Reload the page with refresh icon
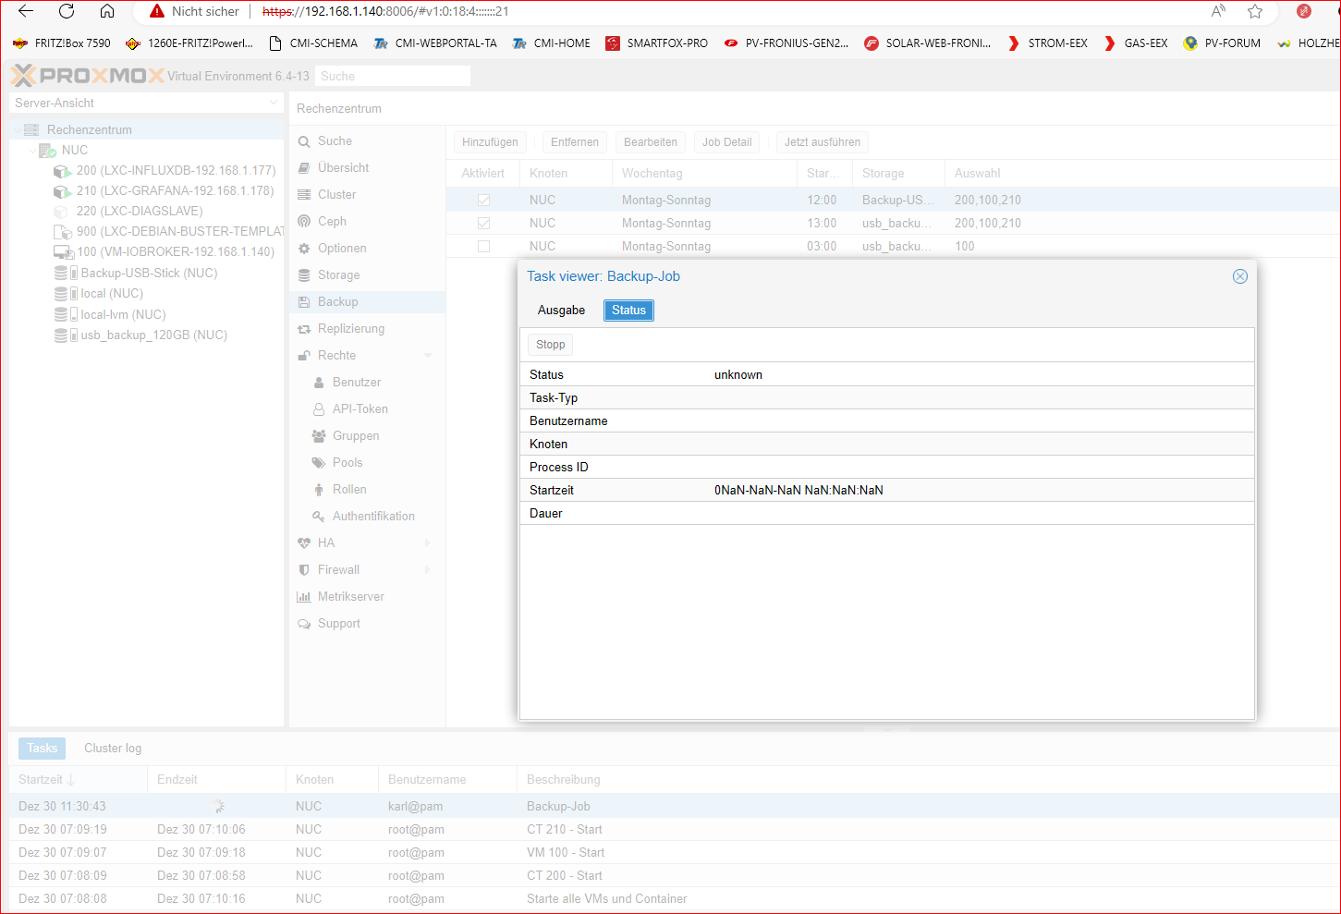Image resolution: width=1341 pixels, height=914 pixels. tap(67, 11)
